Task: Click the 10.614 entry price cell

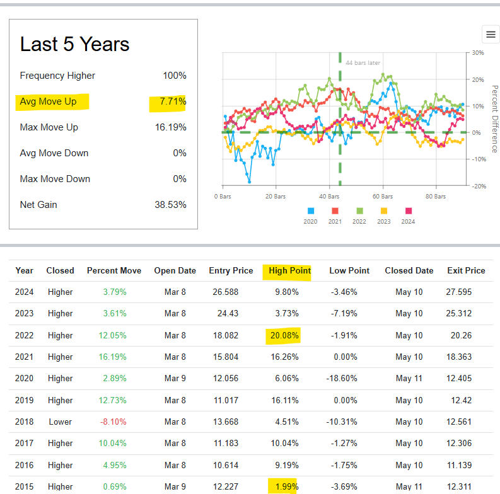Action: coord(226,465)
